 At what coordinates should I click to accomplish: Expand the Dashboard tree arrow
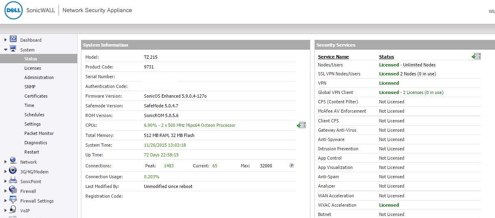5,40
